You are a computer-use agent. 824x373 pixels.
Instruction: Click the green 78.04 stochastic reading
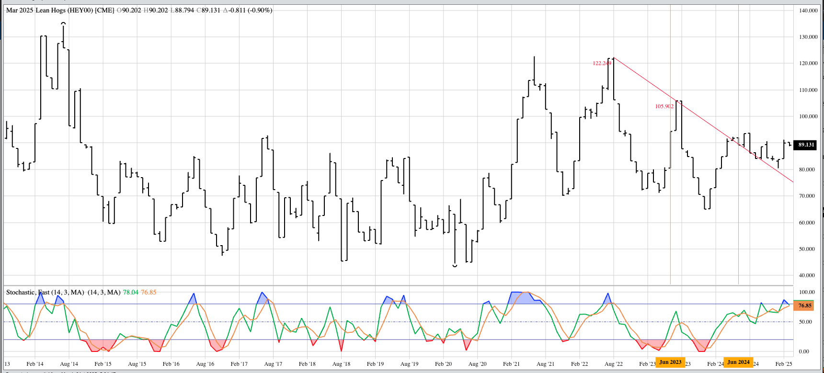coord(130,292)
